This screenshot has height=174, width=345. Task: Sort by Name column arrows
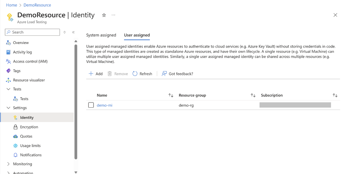coord(171,95)
